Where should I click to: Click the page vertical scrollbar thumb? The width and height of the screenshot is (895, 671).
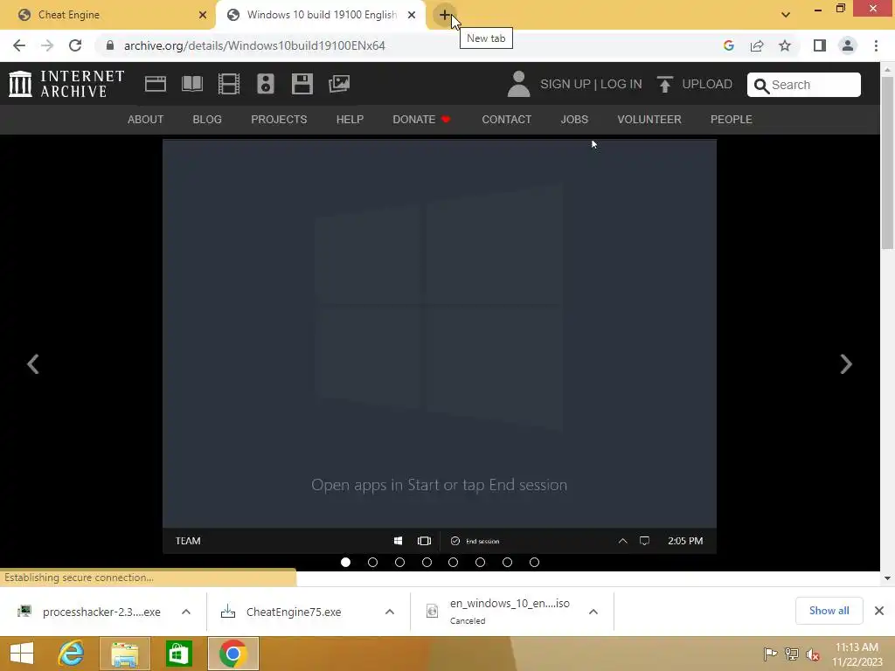click(x=887, y=163)
